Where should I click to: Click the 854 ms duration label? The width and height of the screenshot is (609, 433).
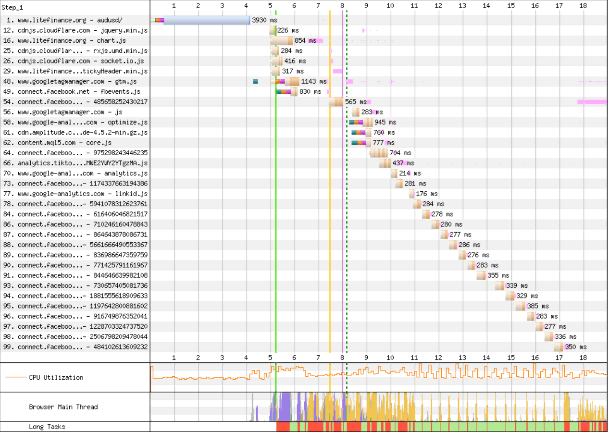[x=306, y=41]
